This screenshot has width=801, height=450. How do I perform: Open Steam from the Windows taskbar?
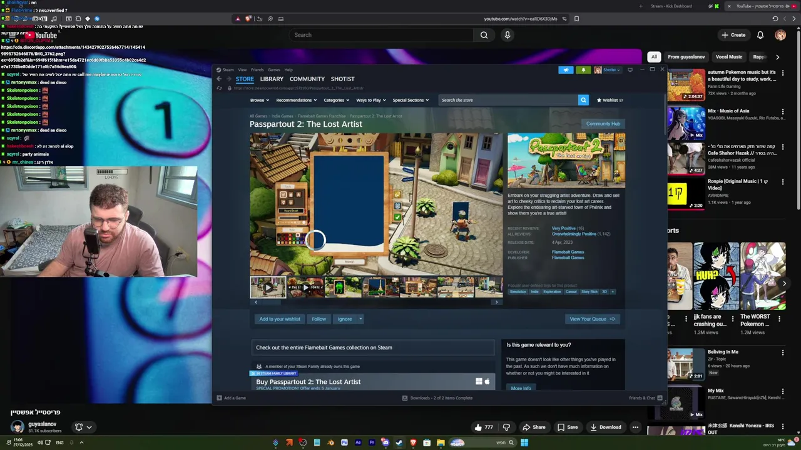pyautogui.click(x=399, y=442)
